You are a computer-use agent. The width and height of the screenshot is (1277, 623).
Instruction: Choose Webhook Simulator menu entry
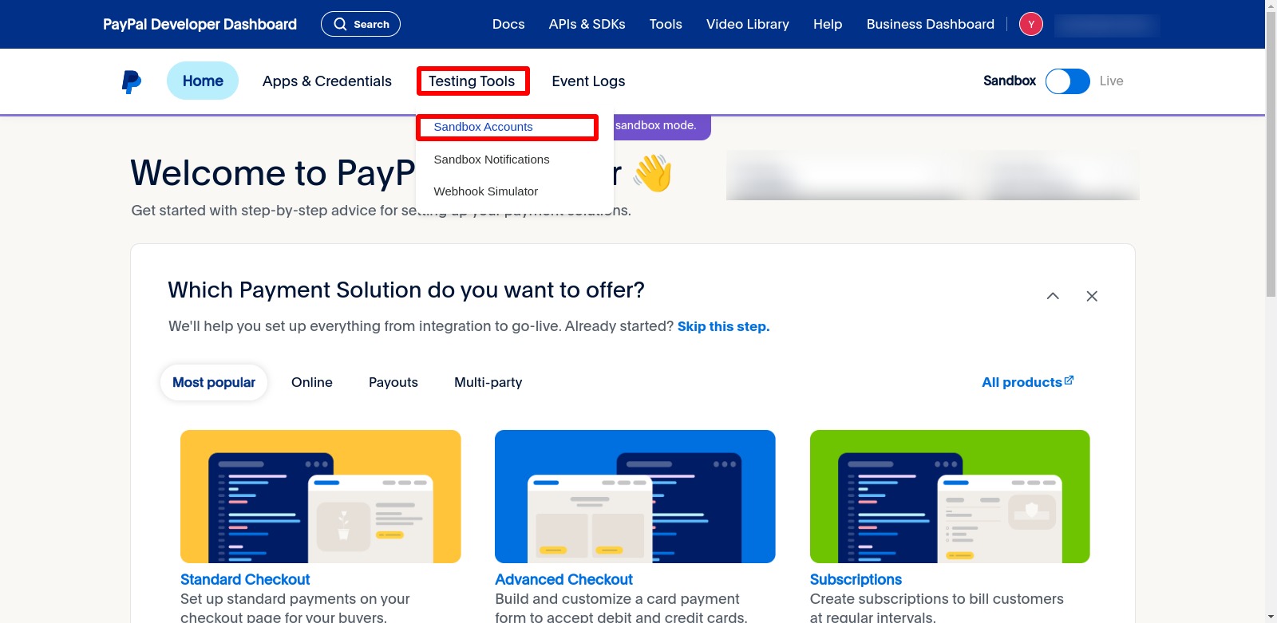pyautogui.click(x=485, y=191)
